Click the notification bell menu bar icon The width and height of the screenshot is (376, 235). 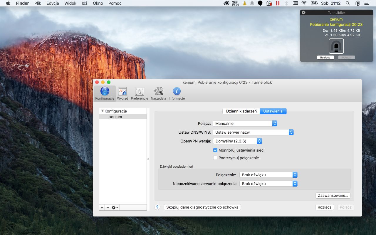tap(252, 3)
